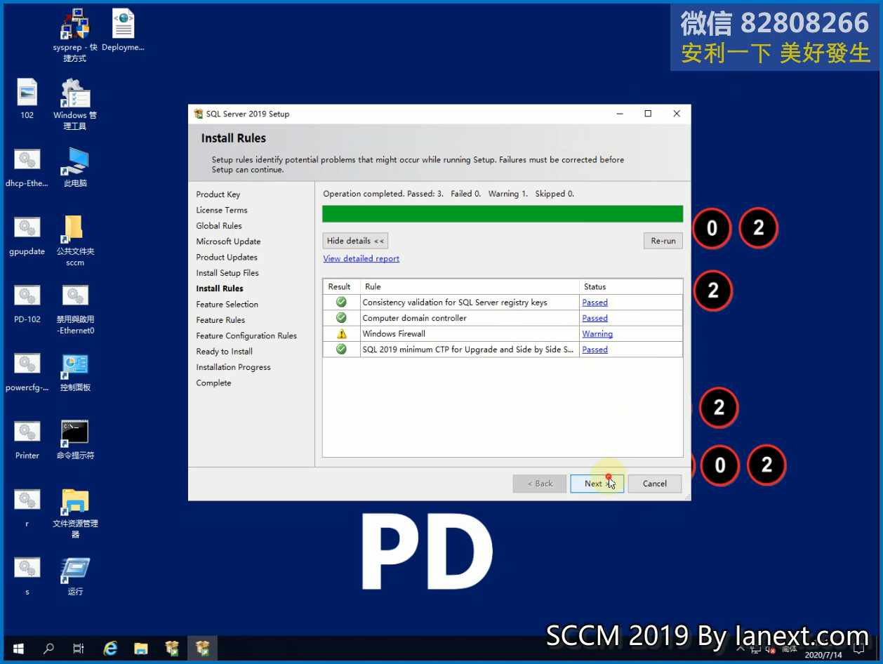Screen dimensions: 883x664
Task: Open File Explorer from the taskbar
Action: 141,649
